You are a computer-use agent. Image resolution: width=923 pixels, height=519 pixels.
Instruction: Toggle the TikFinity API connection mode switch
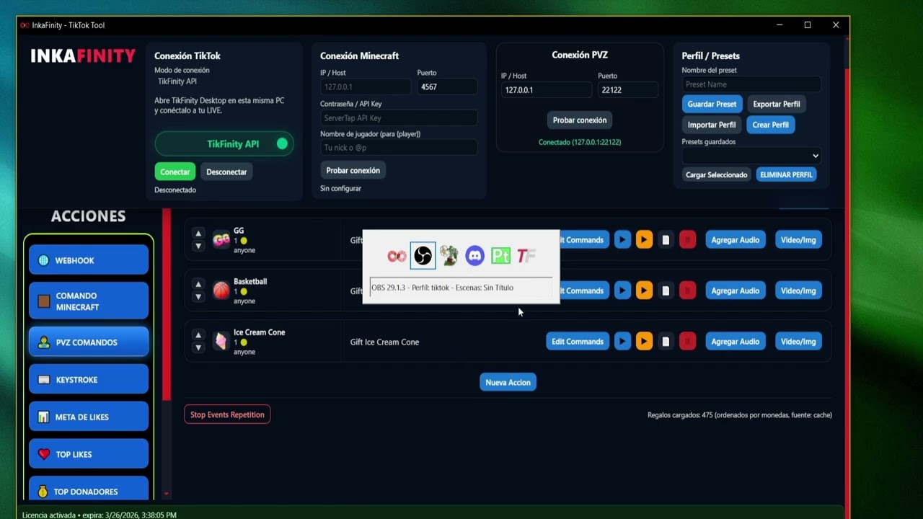[x=224, y=144]
